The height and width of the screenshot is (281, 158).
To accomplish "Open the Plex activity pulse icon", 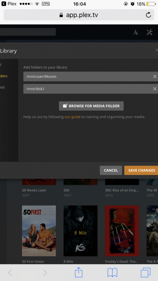I will tap(136, 32).
